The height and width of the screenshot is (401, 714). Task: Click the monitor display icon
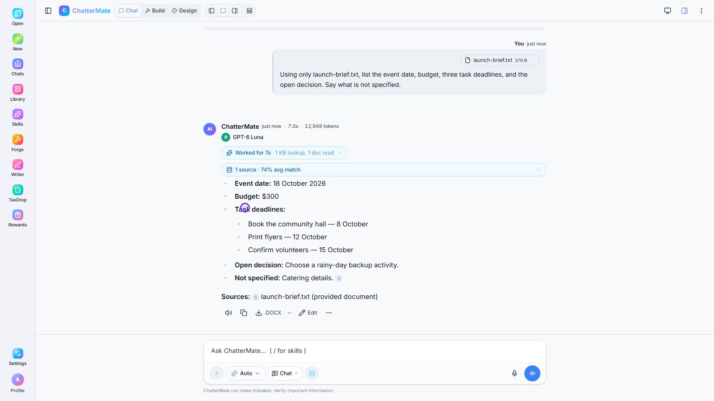pos(668,11)
